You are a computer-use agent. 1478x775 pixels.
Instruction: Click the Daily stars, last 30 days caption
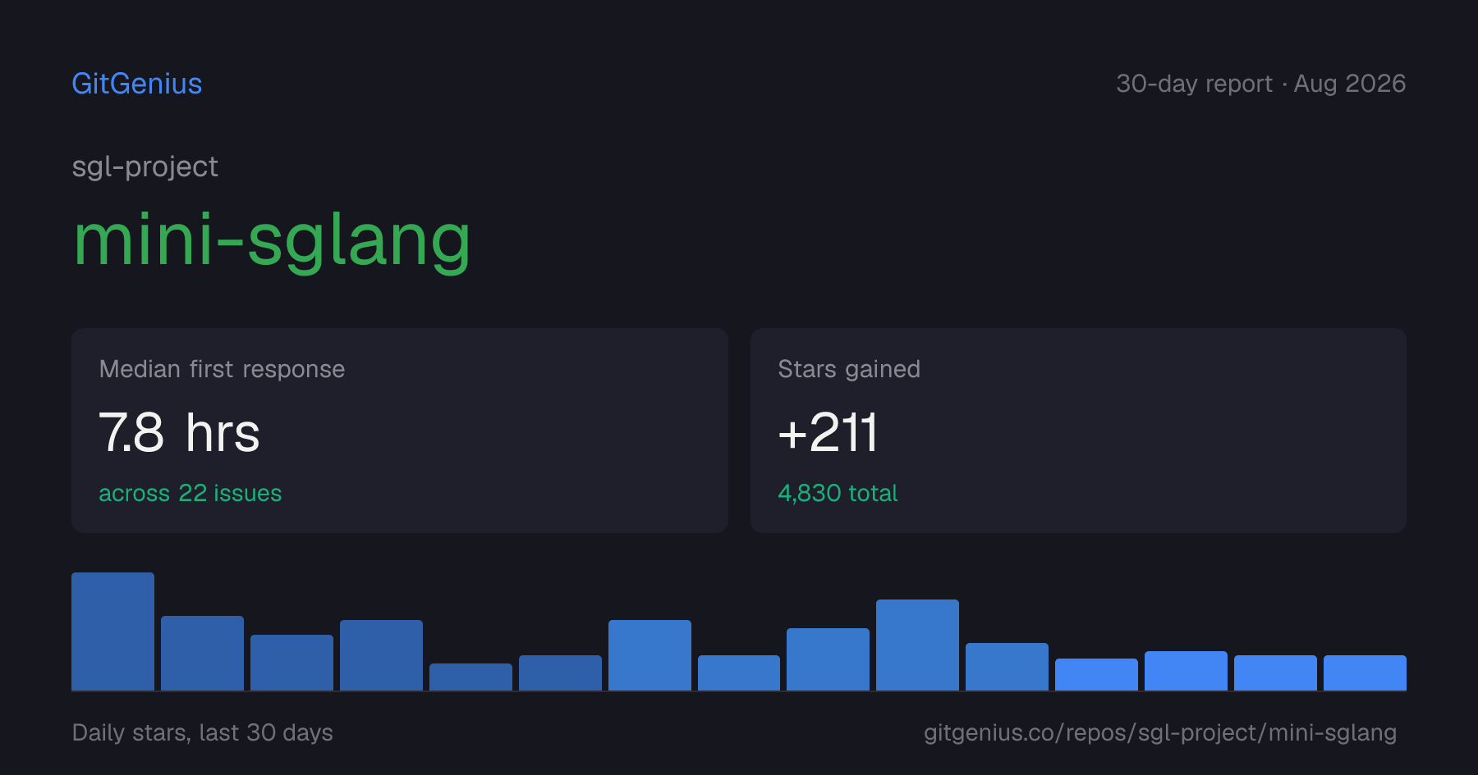[203, 732]
